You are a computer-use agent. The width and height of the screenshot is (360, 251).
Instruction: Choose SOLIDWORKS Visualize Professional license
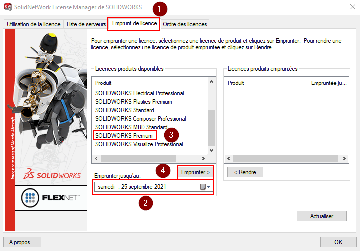139,144
